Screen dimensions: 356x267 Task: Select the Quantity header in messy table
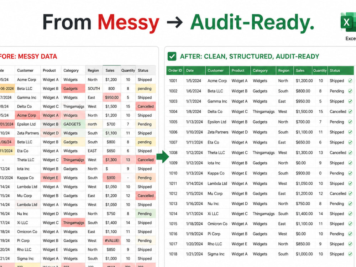pos(128,70)
